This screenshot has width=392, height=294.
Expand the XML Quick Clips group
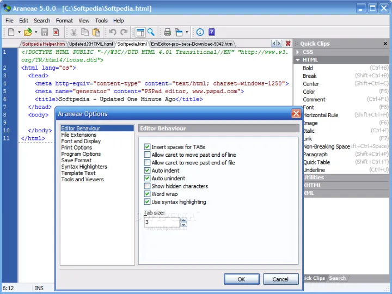pyautogui.click(x=346, y=193)
